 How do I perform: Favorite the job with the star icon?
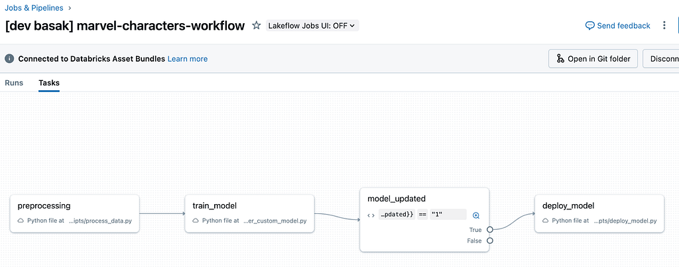tap(257, 26)
